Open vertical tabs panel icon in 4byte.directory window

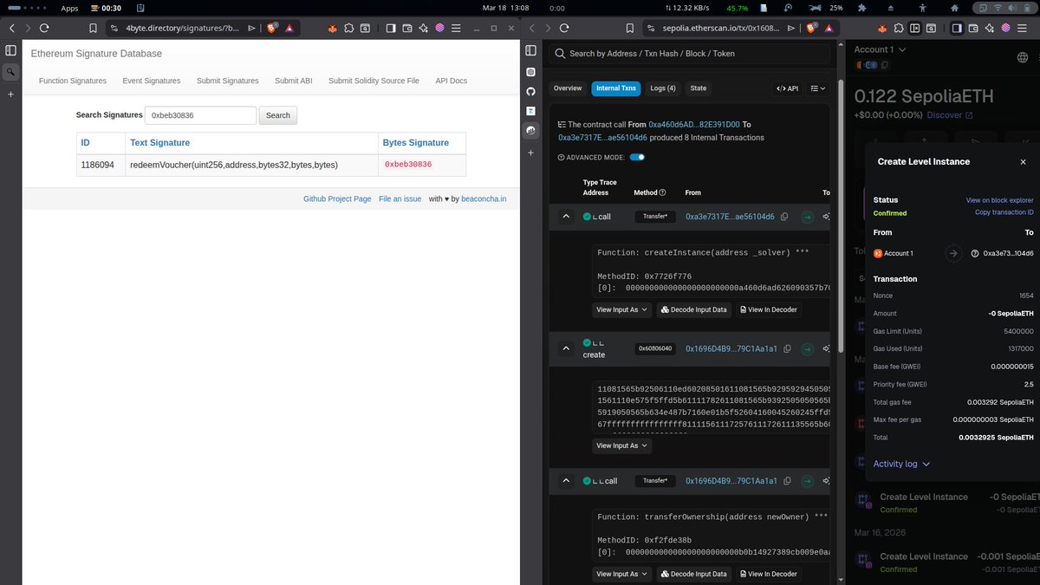coord(10,52)
